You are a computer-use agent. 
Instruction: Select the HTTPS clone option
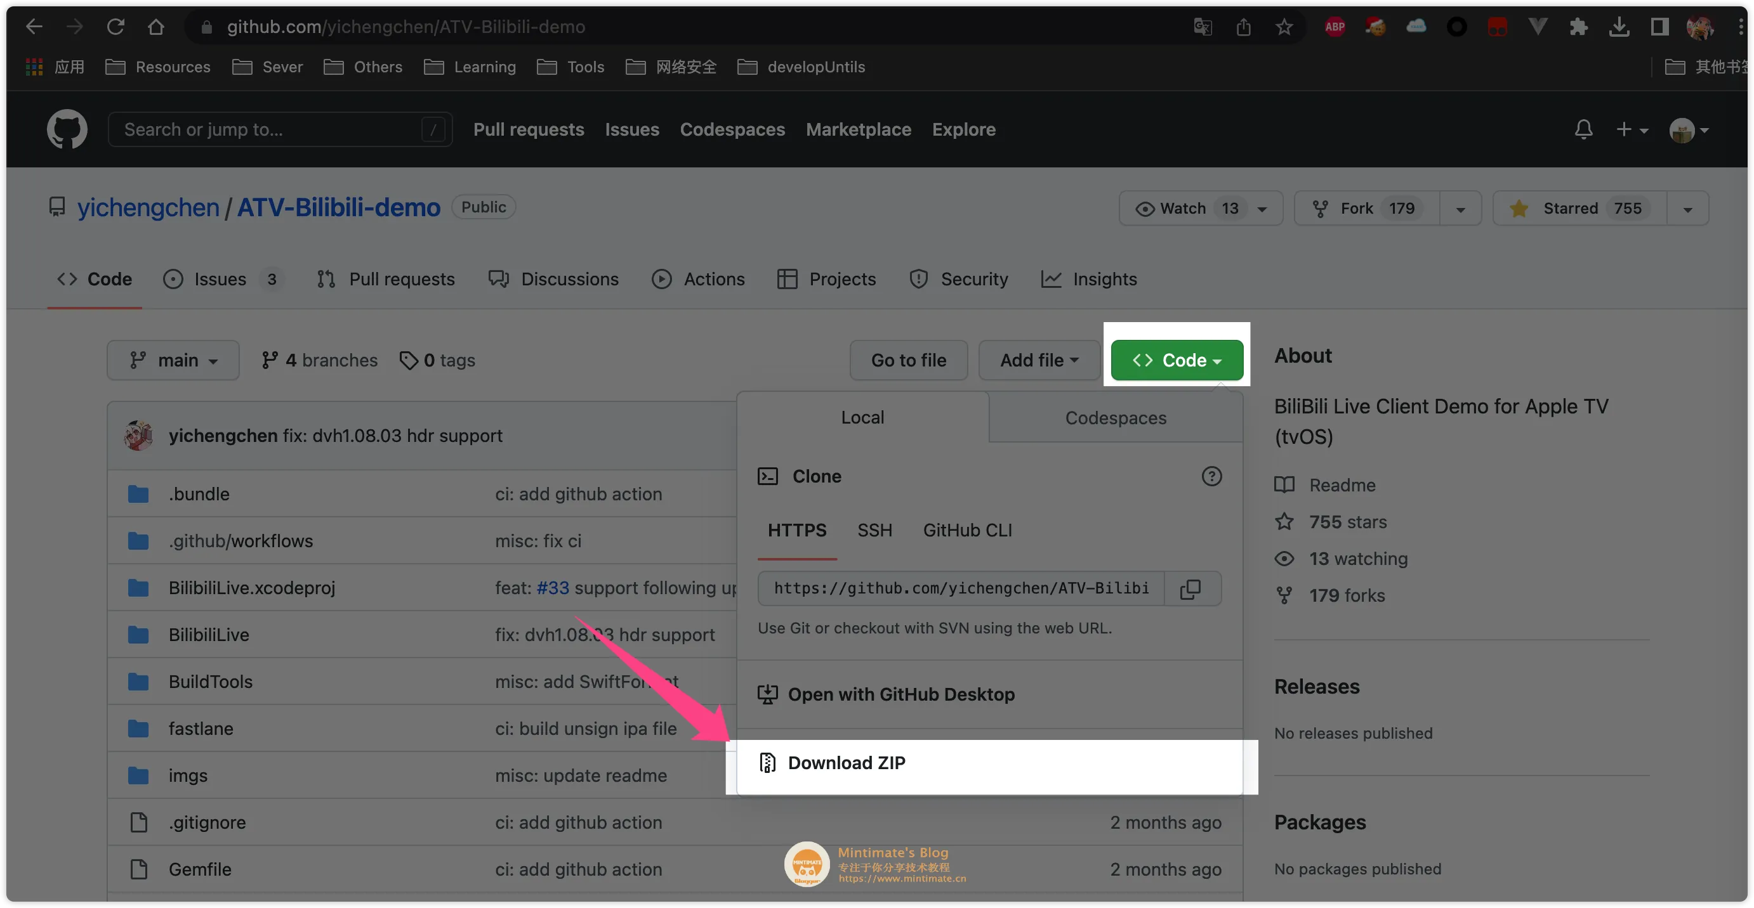click(796, 530)
